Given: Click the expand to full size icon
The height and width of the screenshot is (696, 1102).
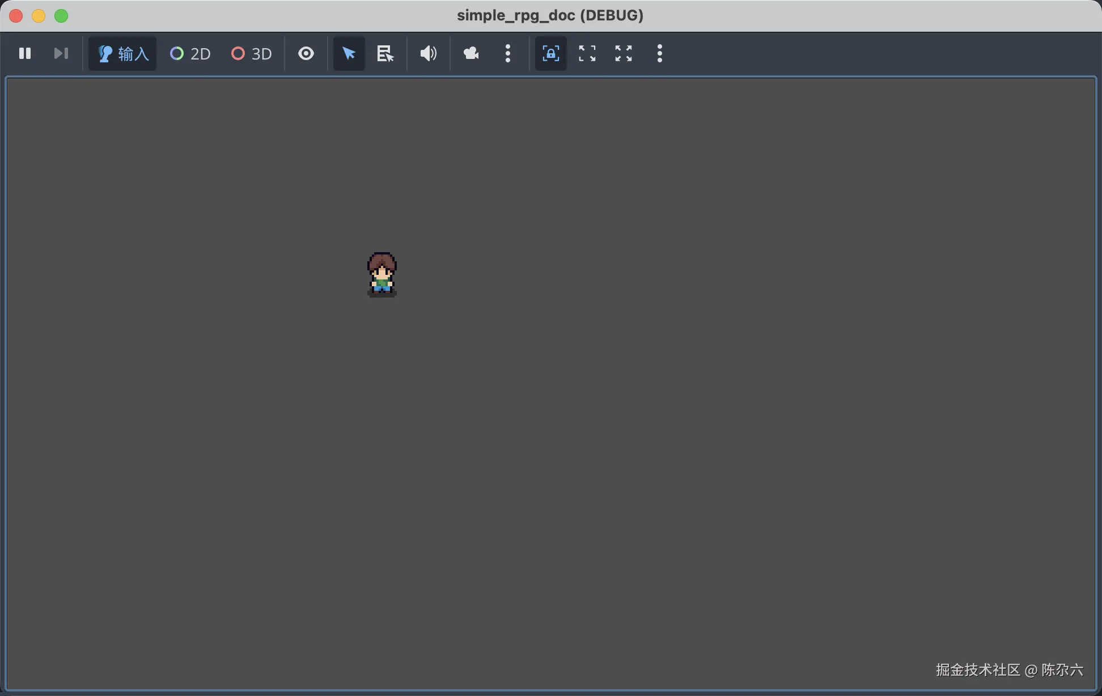Looking at the screenshot, I should click(624, 53).
